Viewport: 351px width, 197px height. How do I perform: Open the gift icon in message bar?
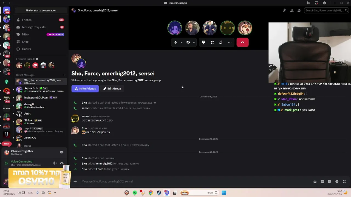pos(315,181)
